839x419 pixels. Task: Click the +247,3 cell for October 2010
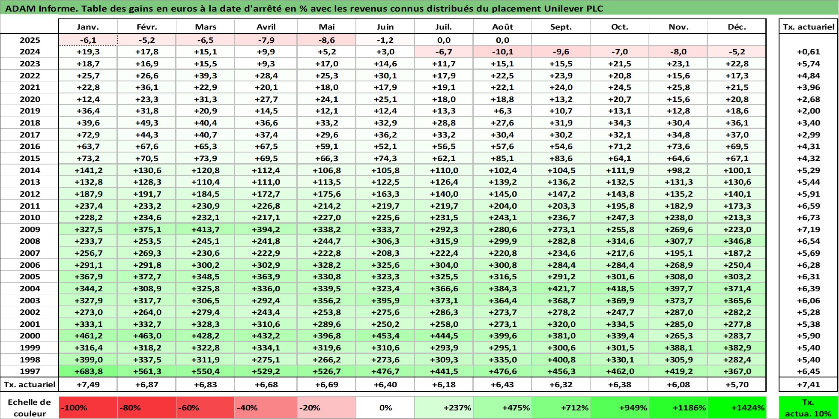[x=620, y=218]
